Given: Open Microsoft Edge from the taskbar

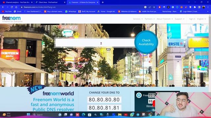Looking at the screenshot, I should point(83,114).
